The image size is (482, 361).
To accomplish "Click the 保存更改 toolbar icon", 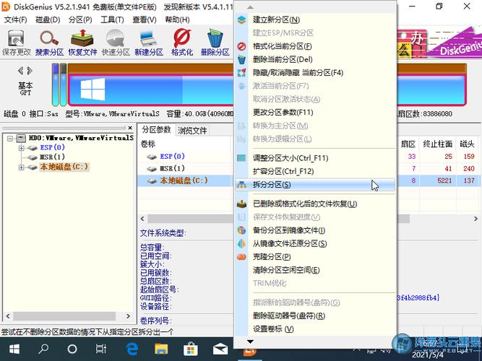I will coord(17,43).
